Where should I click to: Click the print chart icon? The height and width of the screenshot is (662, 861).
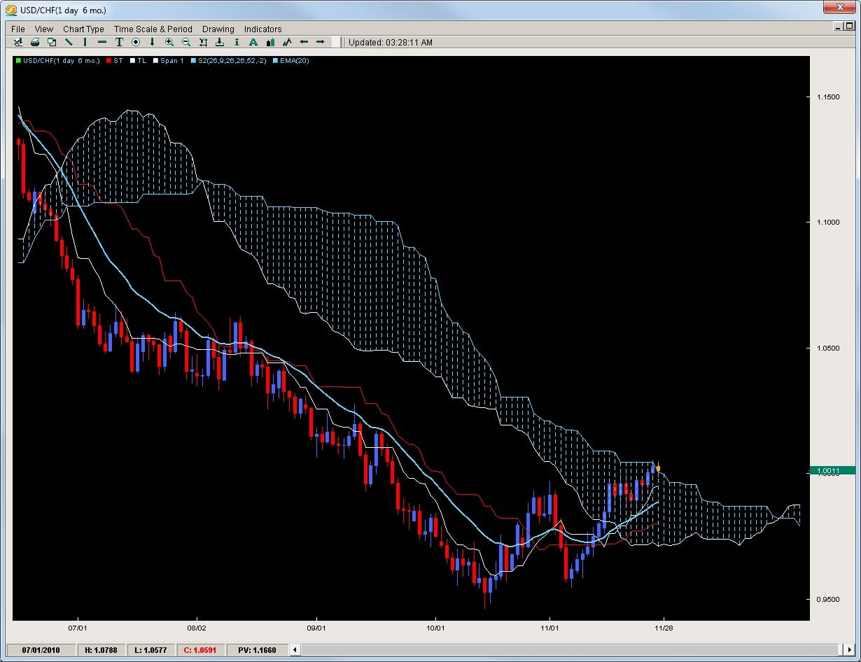tap(35, 42)
